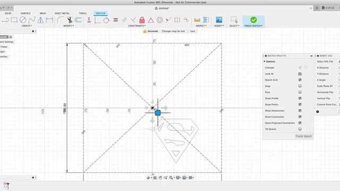Toggle the Sketch Grid checkbox
The width and height of the screenshot is (340, 191).
[x=300, y=80]
